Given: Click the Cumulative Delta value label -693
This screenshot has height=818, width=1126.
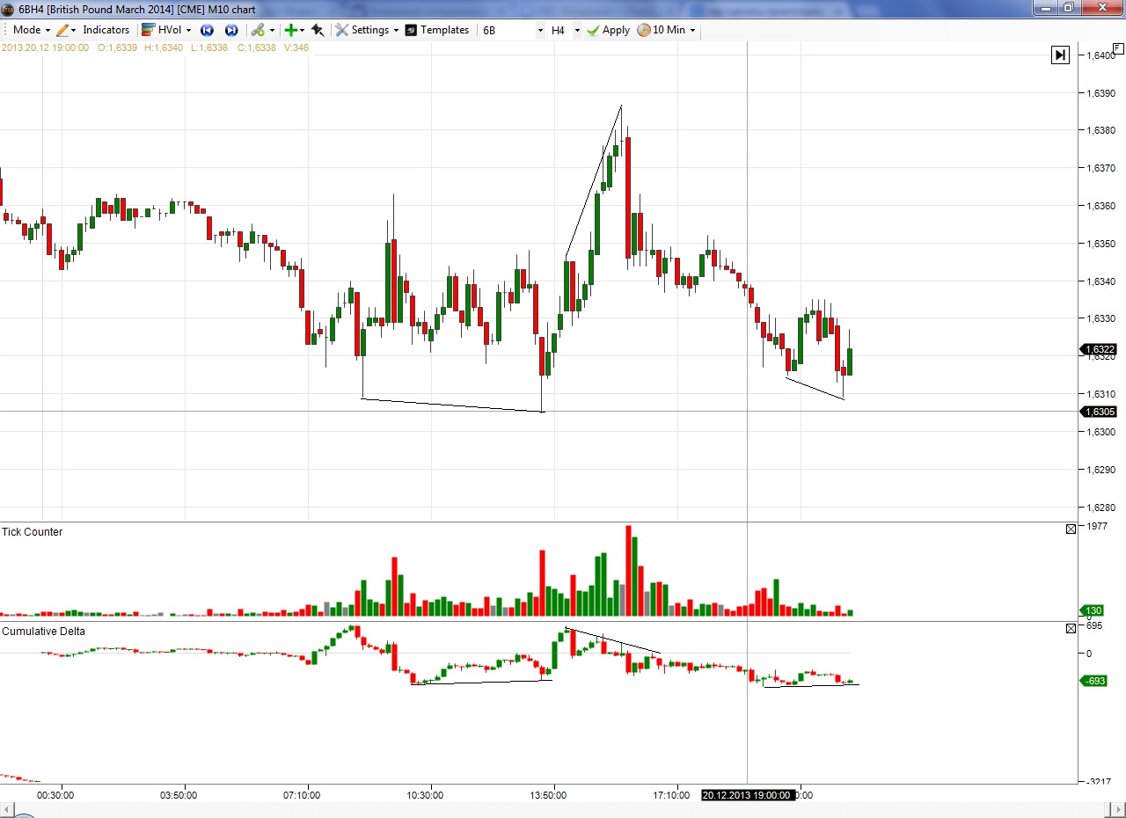Looking at the screenshot, I should click(x=1093, y=681).
